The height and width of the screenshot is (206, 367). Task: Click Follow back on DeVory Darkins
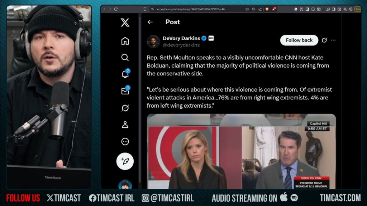pos(299,40)
